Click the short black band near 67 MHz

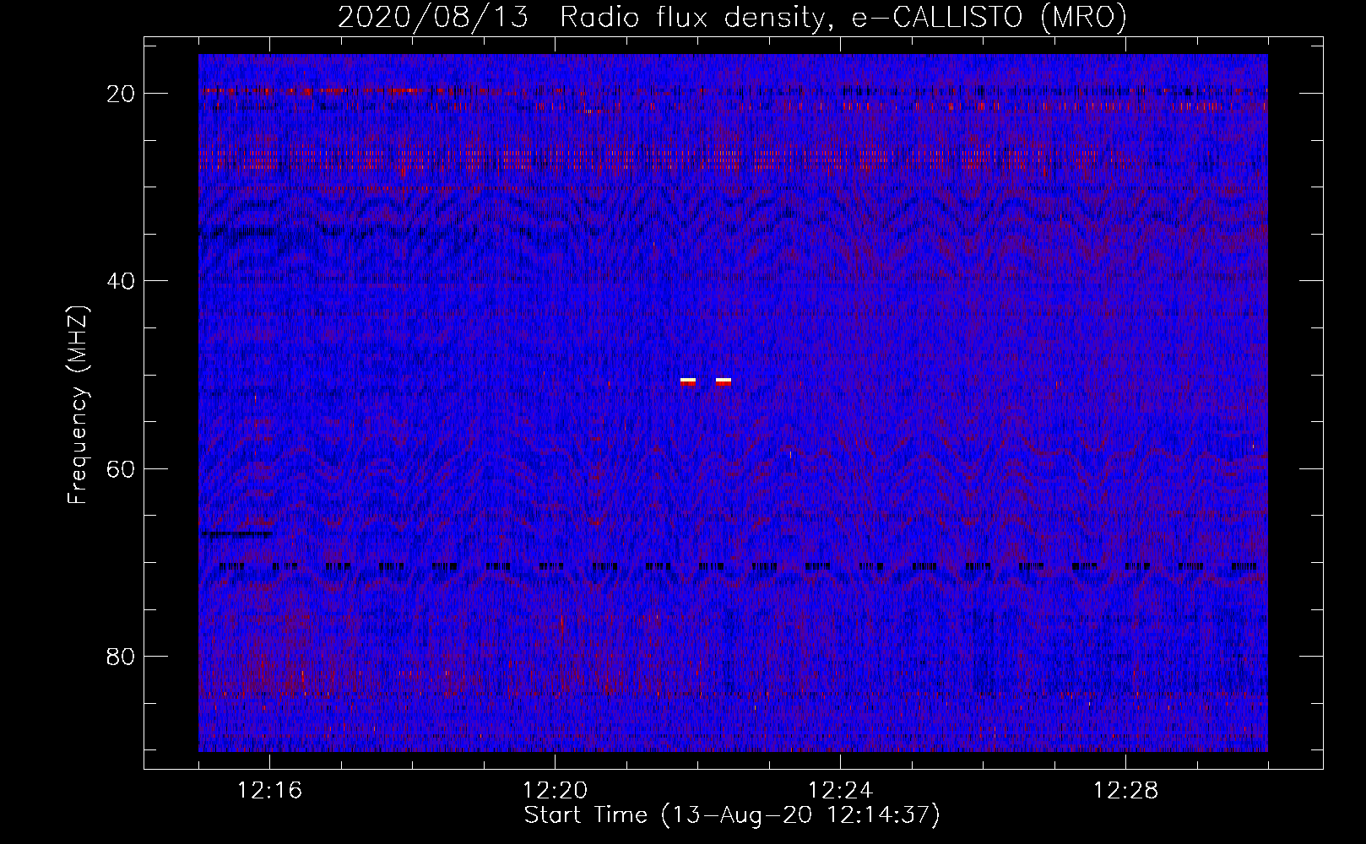point(237,533)
